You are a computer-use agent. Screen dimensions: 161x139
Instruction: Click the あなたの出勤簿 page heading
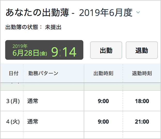[x=37, y=13]
